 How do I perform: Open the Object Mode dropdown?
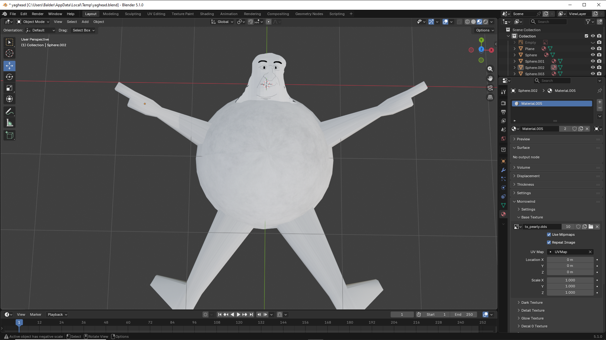(x=33, y=22)
